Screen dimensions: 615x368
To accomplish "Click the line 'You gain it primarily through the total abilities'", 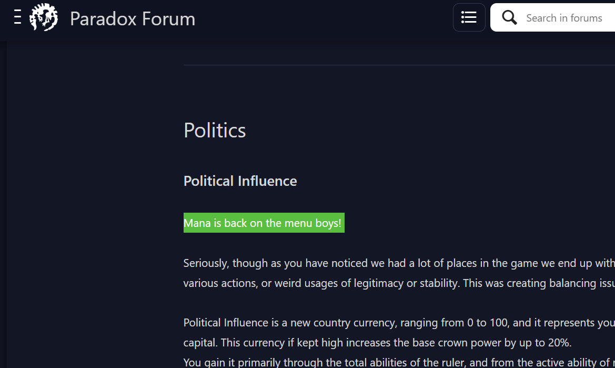I will pyautogui.click(x=399, y=362).
